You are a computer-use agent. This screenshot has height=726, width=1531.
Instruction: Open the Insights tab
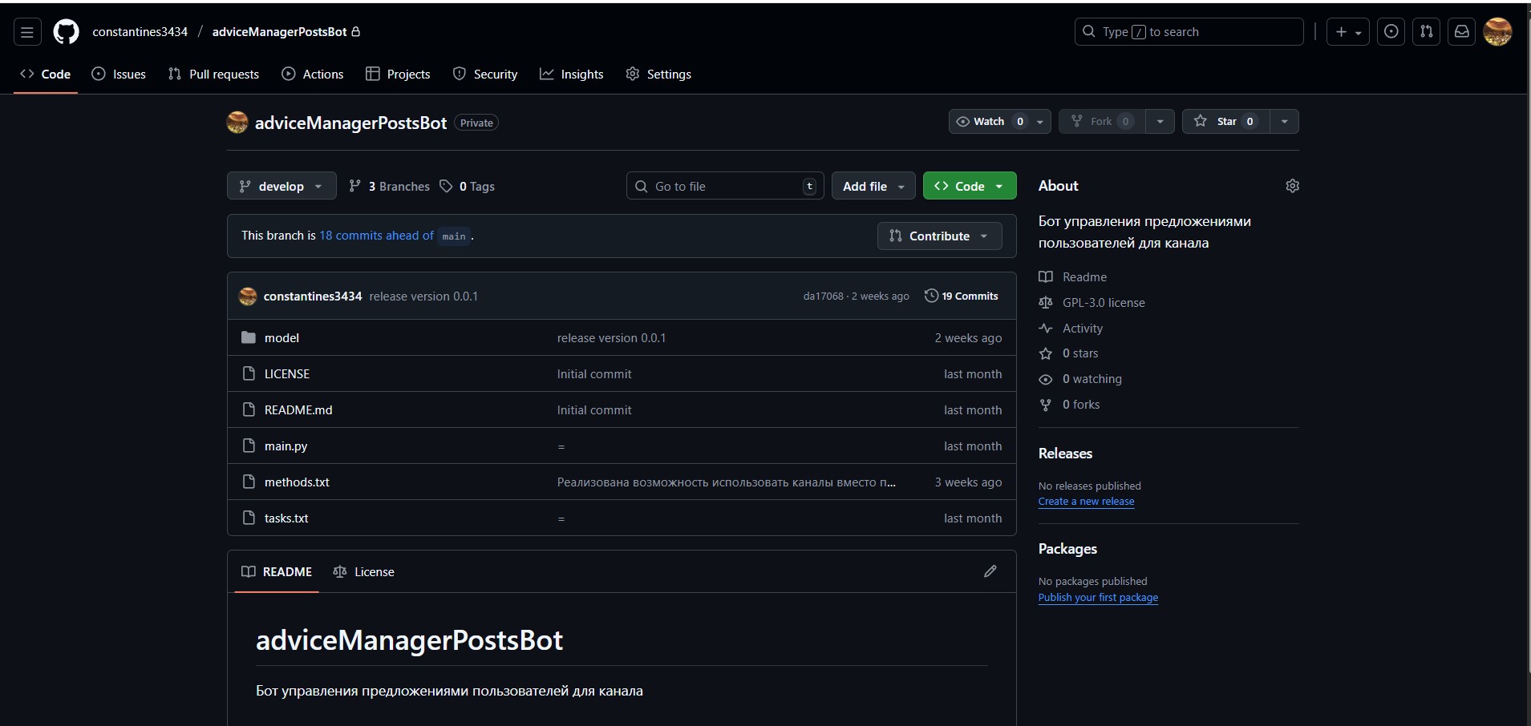click(x=572, y=75)
